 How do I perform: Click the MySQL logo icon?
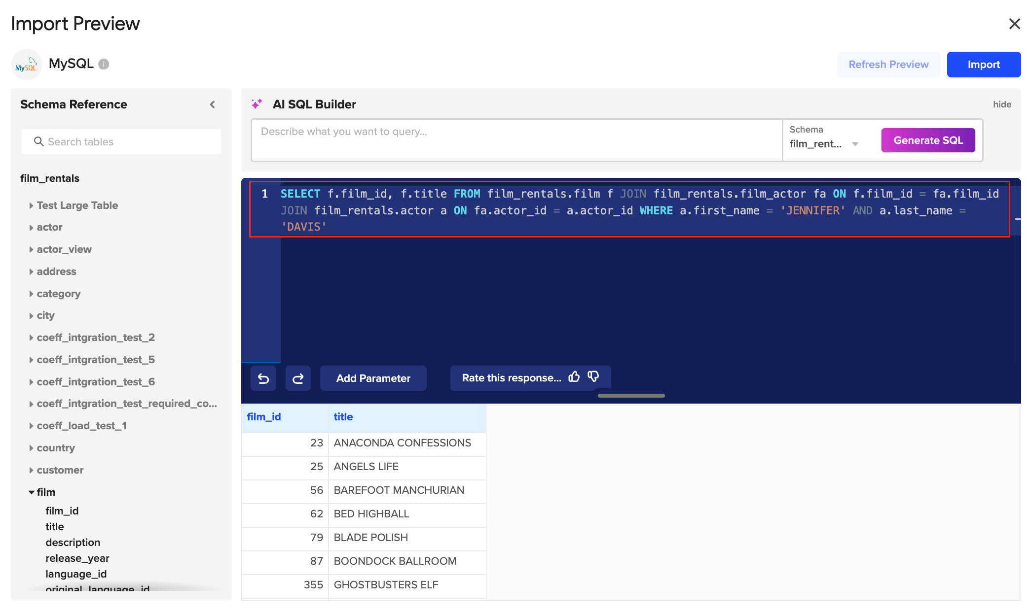click(27, 65)
